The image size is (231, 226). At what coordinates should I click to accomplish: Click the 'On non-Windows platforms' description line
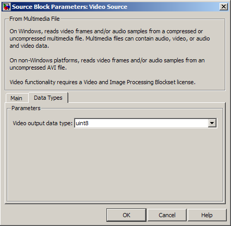pyautogui.click(x=107, y=60)
